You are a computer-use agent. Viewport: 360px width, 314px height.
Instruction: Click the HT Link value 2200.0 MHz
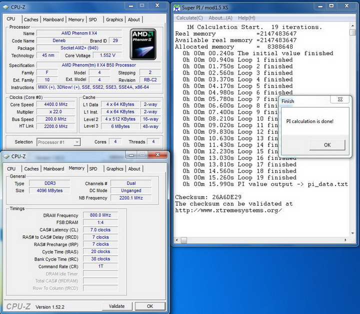56,126
